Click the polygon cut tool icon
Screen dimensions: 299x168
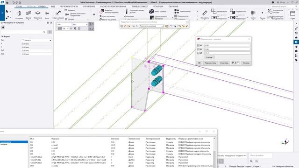click(101, 11)
